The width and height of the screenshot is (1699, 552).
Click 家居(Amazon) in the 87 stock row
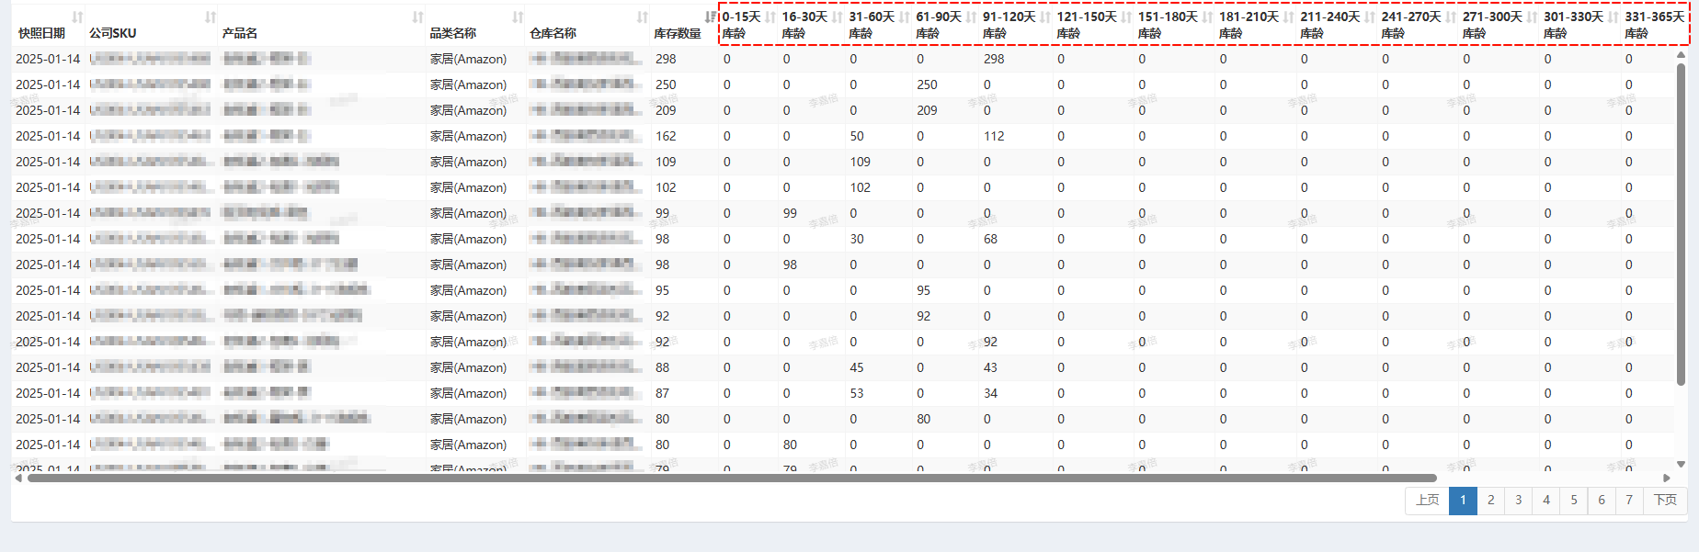click(x=468, y=393)
